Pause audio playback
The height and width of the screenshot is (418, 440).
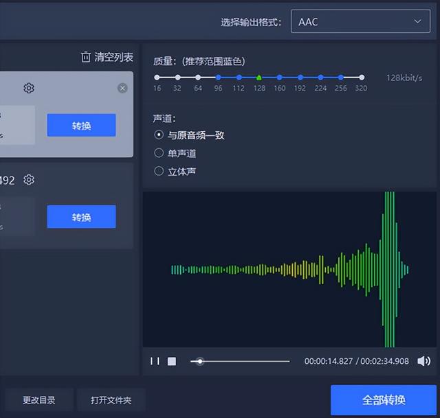[x=155, y=361]
